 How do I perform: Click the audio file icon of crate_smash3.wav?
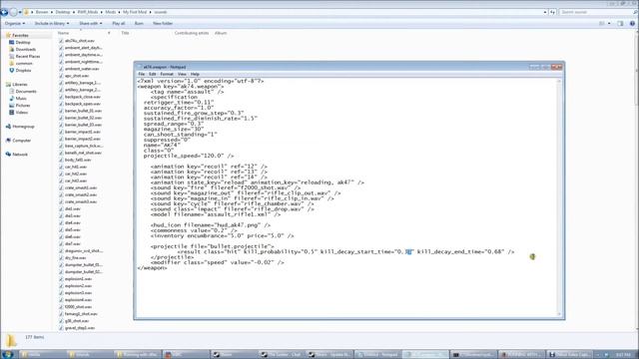[61, 201]
